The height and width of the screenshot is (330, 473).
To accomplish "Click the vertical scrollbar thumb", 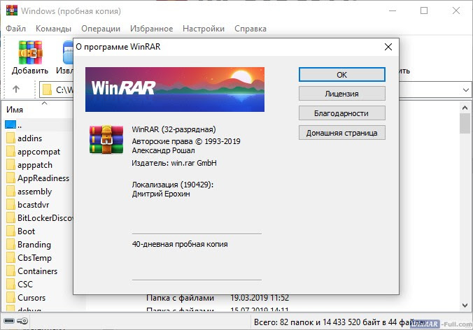I will (465, 123).
